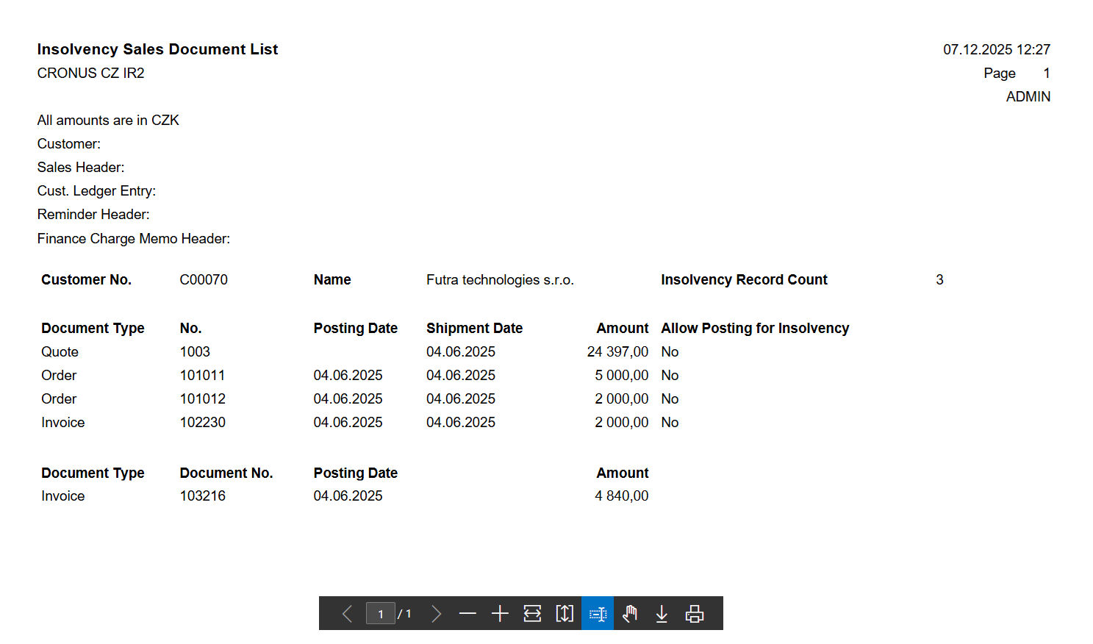Screen dimensions: 1093x644
Task: Go to next page with right chevron
Action: (x=437, y=613)
